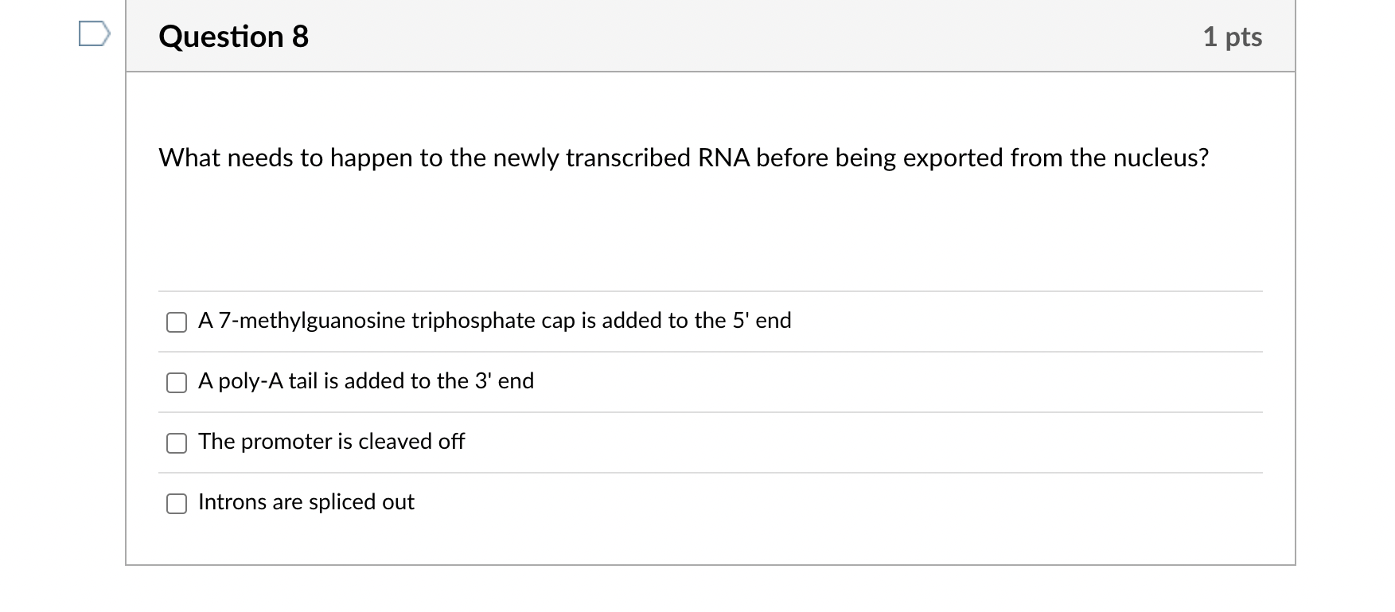Viewport: 1395px width, 612px height.
Task: Click the 'Question 8' heading
Action: [x=233, y=37]
